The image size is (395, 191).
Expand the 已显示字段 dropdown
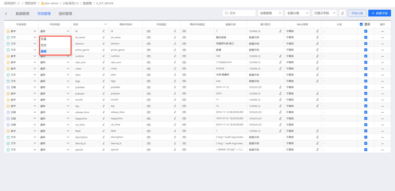pyautogui.click(x=325, y=13)
